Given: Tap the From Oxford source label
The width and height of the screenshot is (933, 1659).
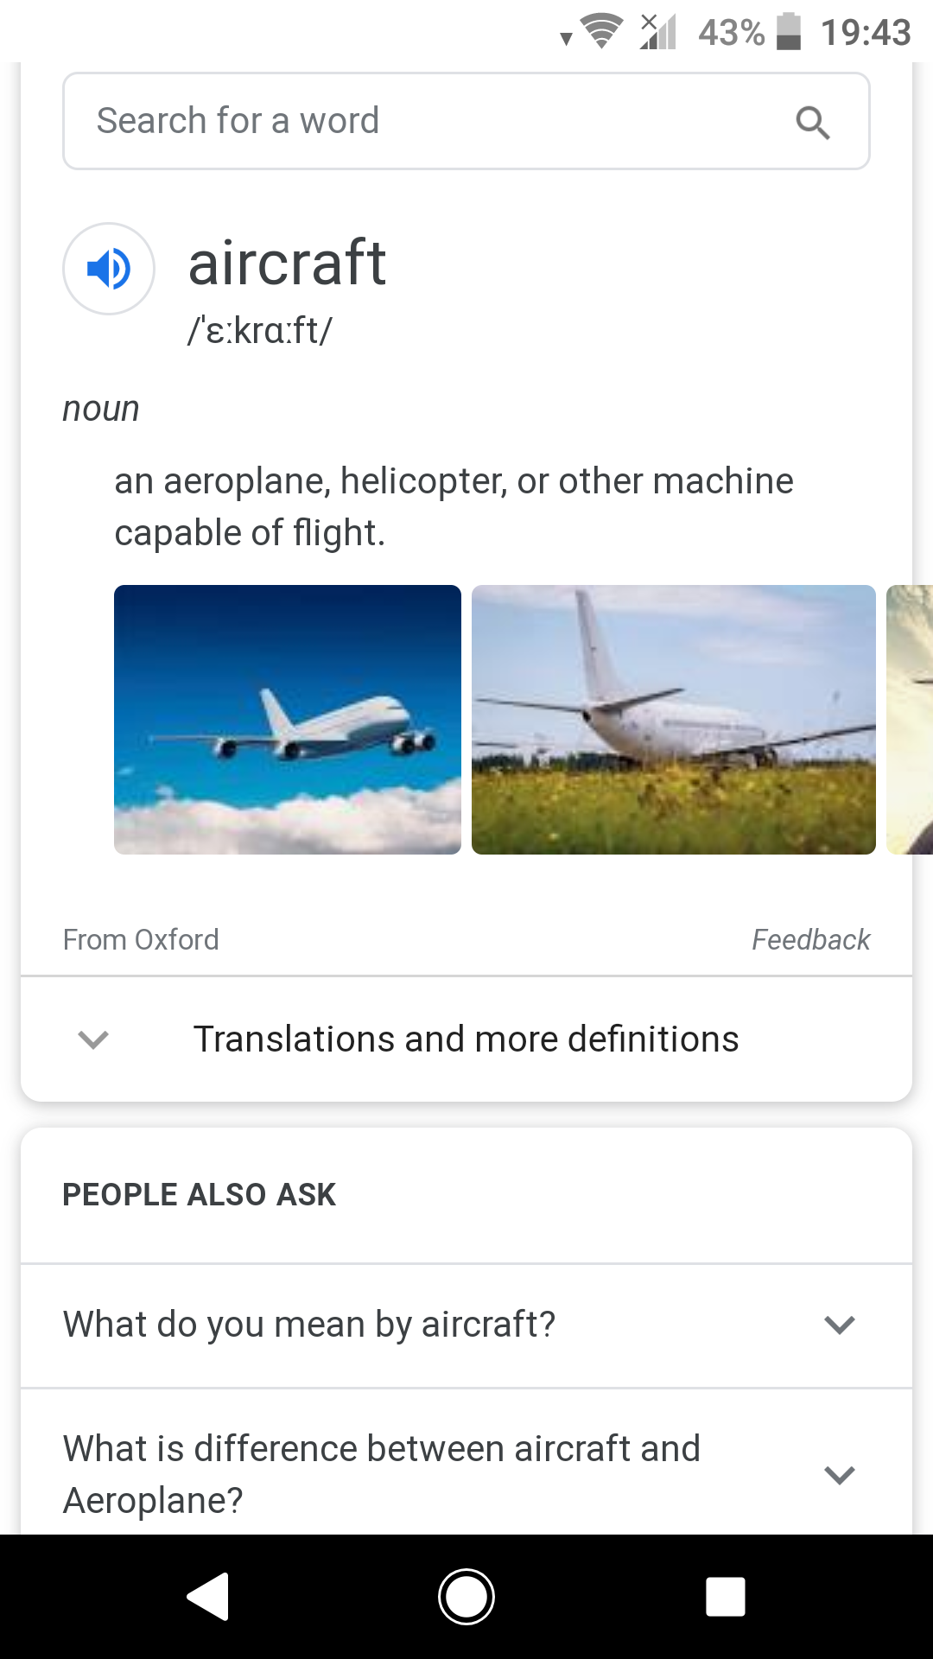Looking at the screenshot, I should click(x=141, y=939).
